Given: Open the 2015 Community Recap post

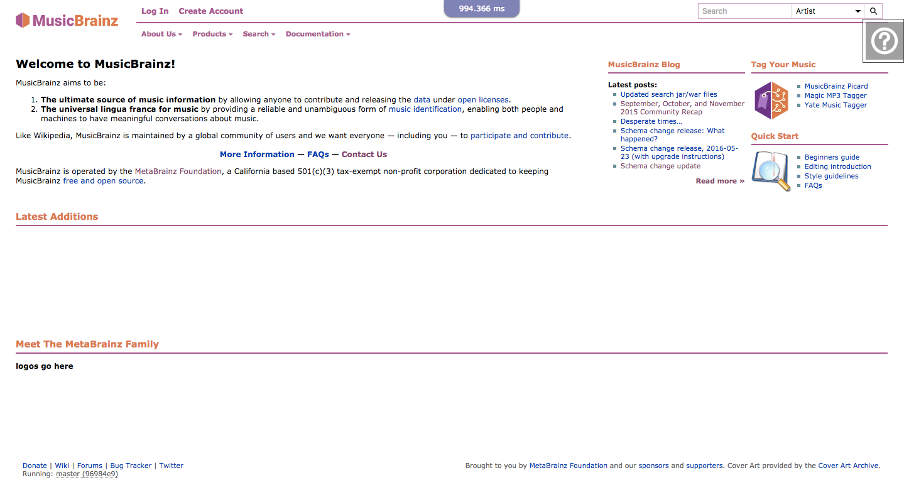Looking at the screenshot, I should coord(682,107).
